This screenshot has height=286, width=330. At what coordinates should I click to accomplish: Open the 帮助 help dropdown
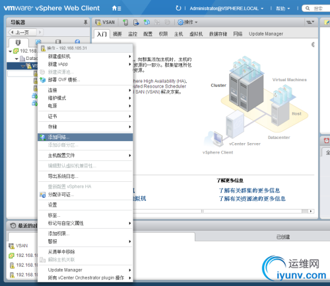[x=283, y=9]
